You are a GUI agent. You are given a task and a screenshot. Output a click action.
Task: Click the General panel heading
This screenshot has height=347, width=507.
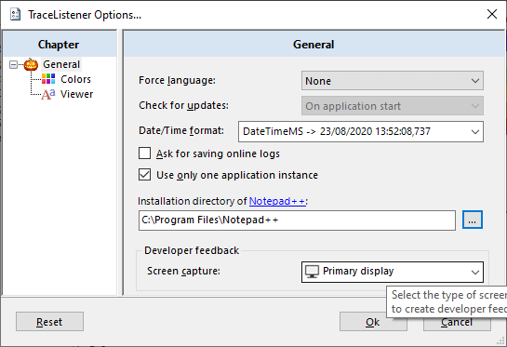[x=314, y=45]
